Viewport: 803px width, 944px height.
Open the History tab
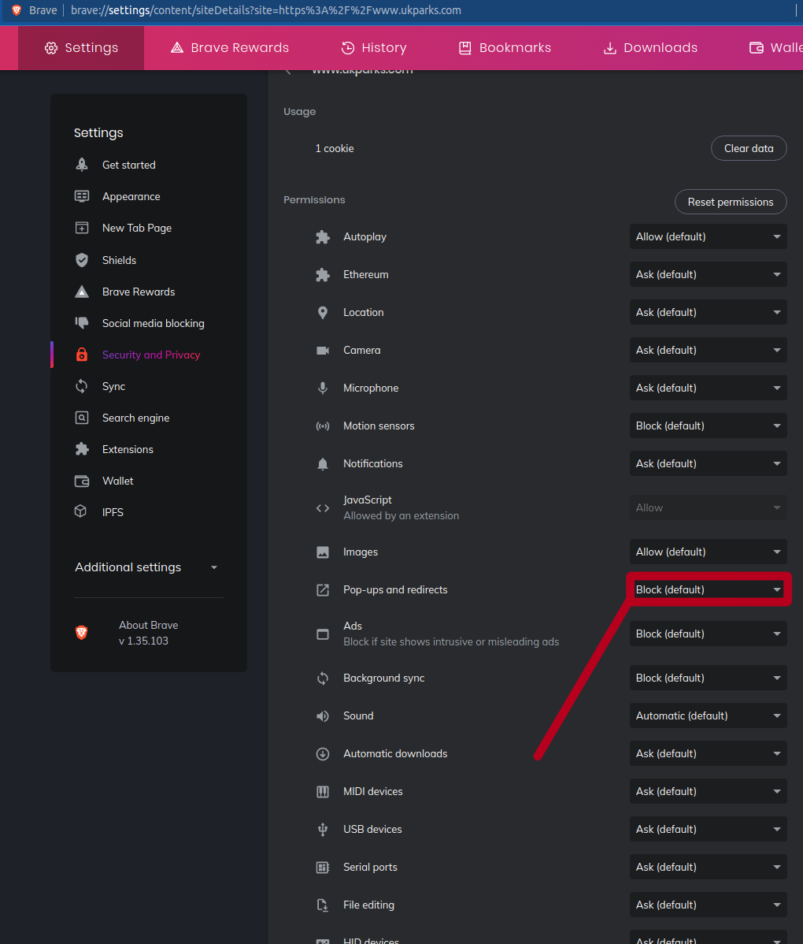(373, 48)
